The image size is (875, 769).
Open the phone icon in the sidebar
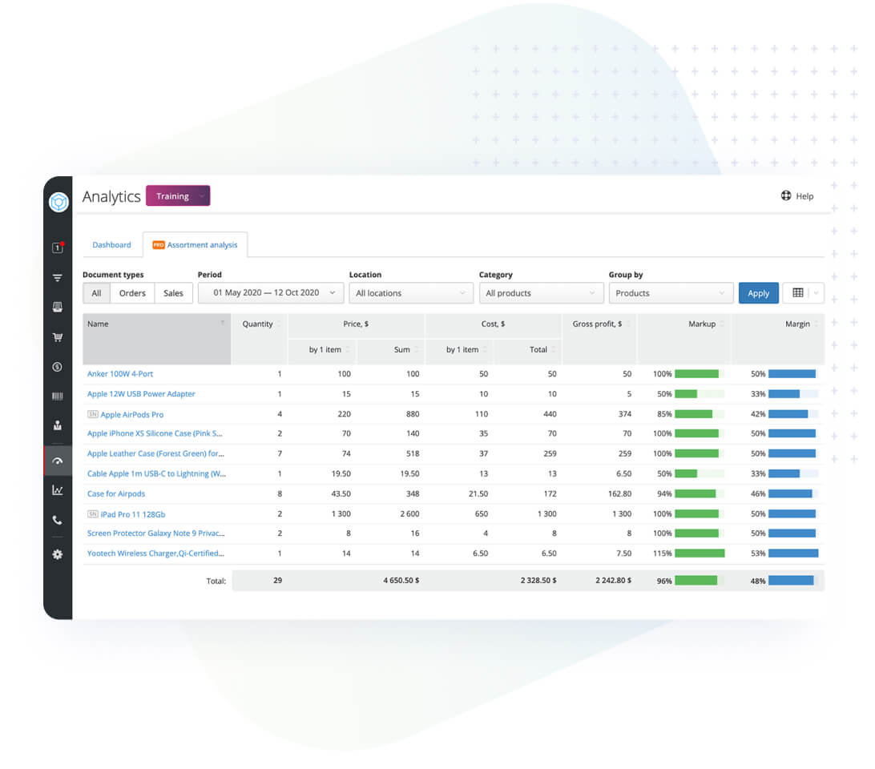click(x=58, y=521)
